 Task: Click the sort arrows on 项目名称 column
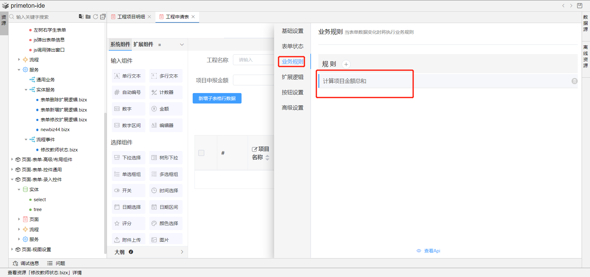(x=267, y=158)
